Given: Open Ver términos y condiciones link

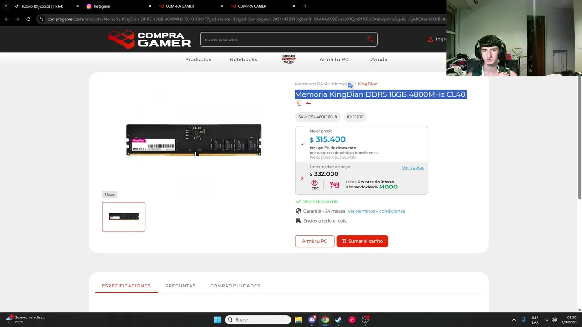Looking at the screenshot, I should point(376,211).
